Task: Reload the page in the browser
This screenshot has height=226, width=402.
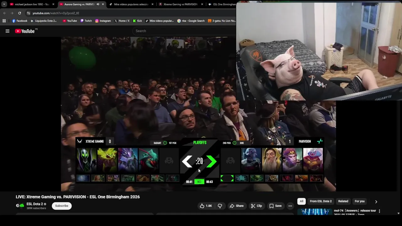Action: click(x=19, y=13)
